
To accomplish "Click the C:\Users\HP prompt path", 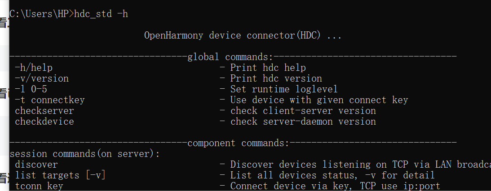I will tap(39, 14).
